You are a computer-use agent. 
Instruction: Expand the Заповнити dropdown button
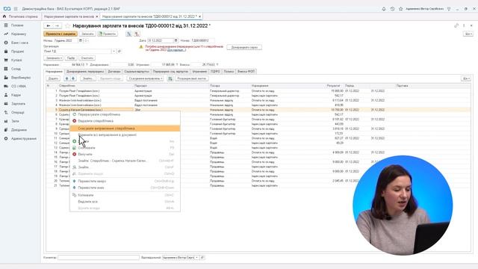pyautogui.click(x=54, y=58)
